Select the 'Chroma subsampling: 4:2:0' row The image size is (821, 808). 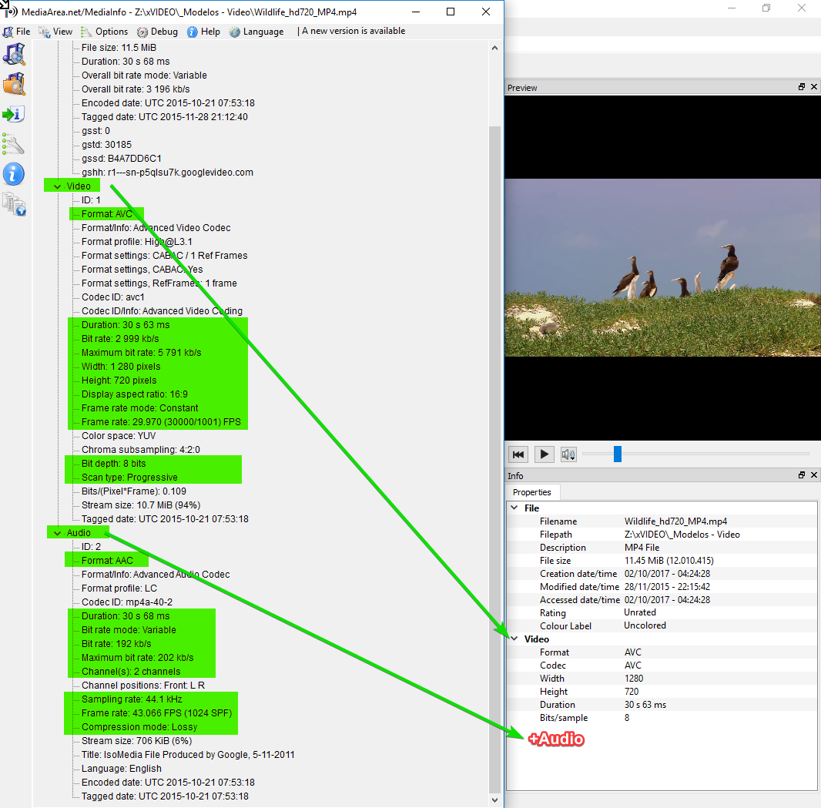point(140,450)
